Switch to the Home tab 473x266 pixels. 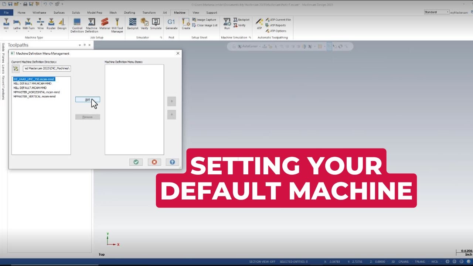pyautogui.click(x=21, y=13)
